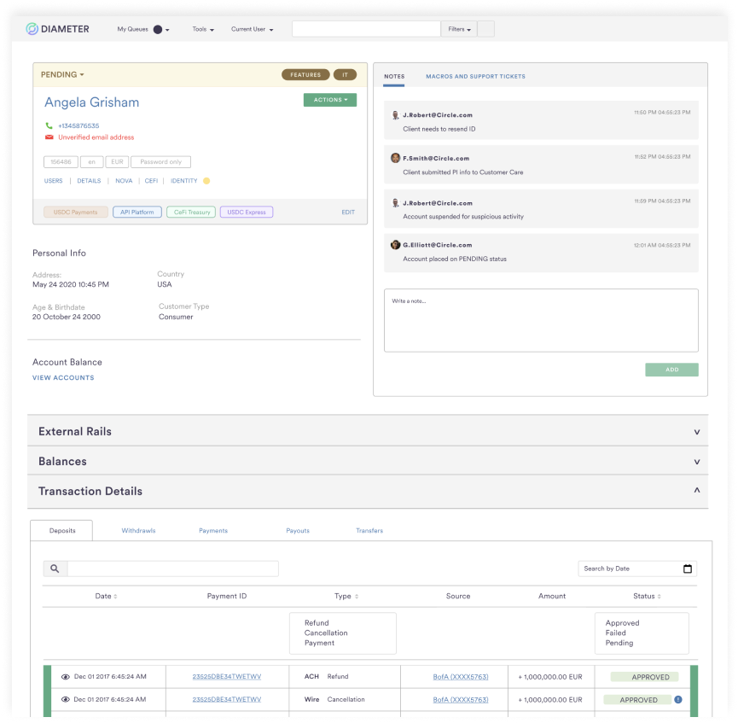Click the Diameter logo icon
The width and height of the screenshot is (738, 723).
[x=32, y=29]
